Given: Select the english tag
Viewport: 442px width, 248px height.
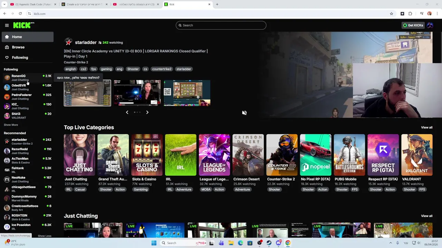Looking at the screenshot, I should point(70,69).
